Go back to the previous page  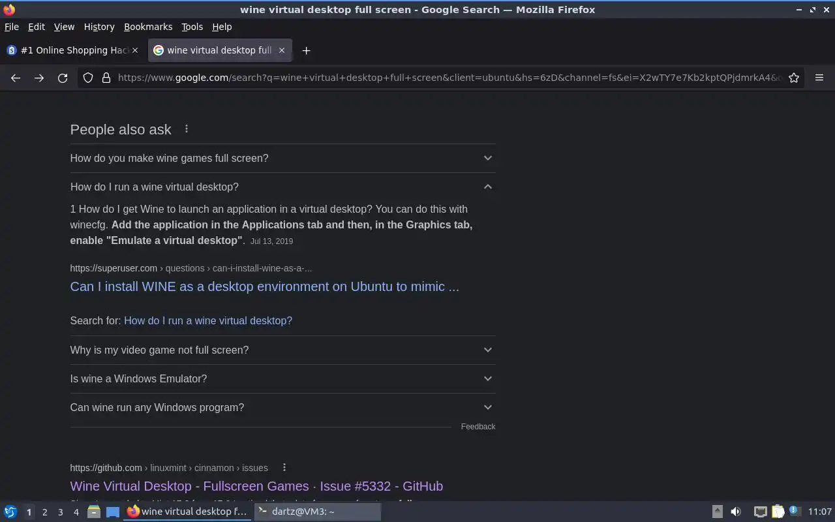tap(16, 78)
